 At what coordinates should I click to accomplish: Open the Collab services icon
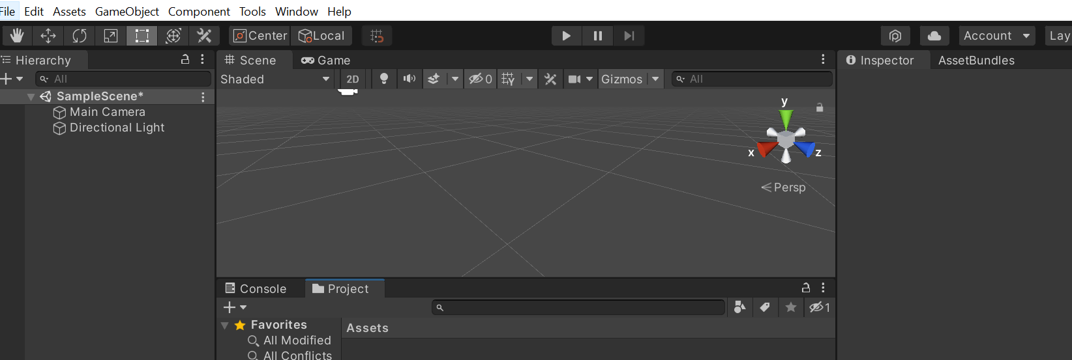pos(895,36)
